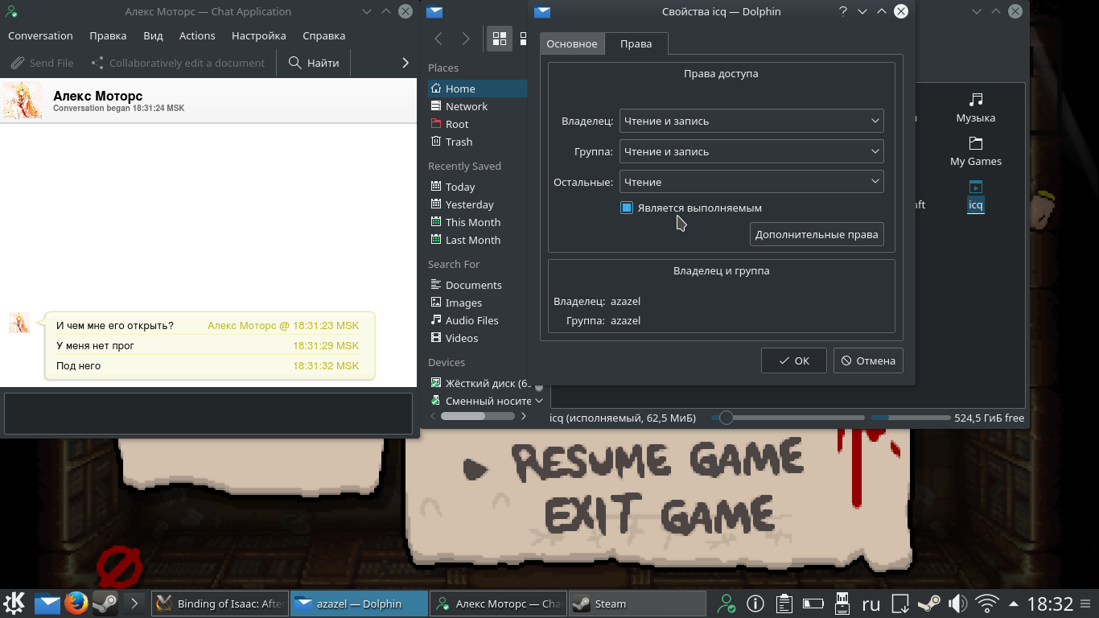Focus the chat message input field
1099x618 pixels.
[x=208, y=414]
